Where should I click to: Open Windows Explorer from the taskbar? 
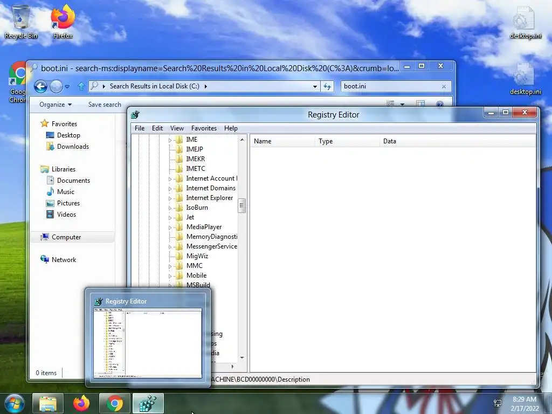click(48, 403)
